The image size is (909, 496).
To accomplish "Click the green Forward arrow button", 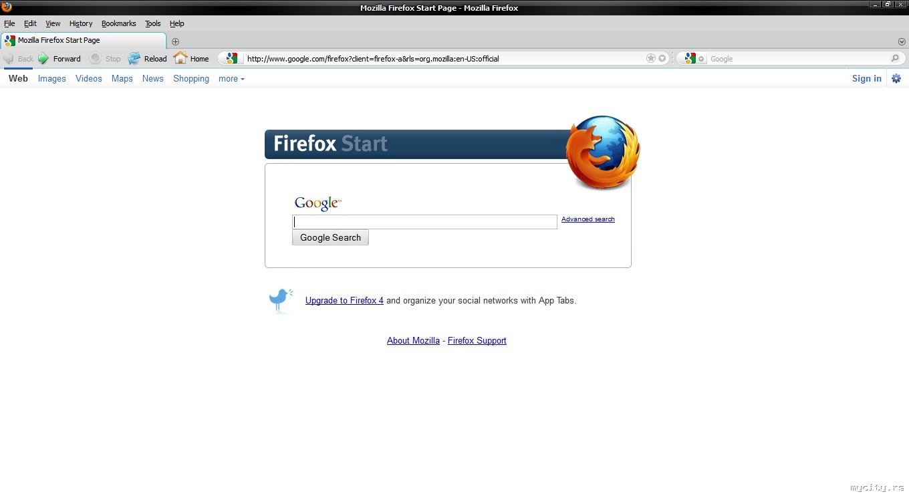I will tap(59, 59).
